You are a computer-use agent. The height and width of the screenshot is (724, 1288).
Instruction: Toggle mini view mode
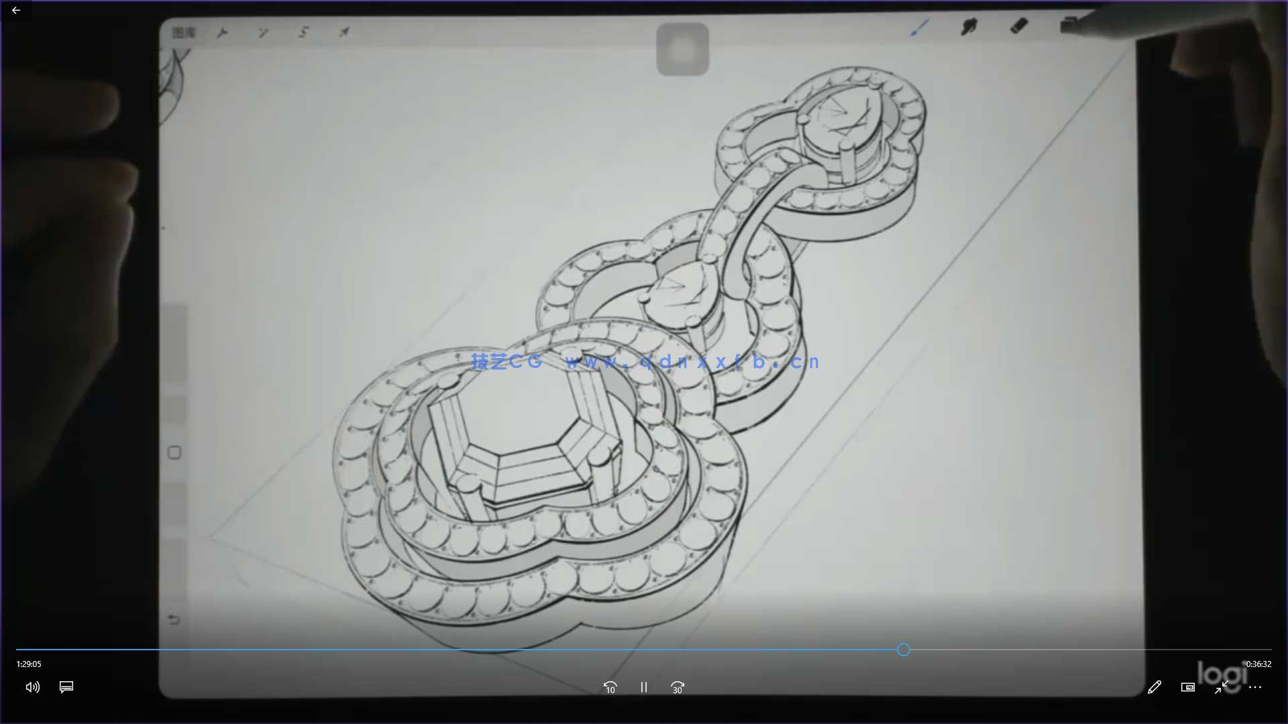pyautogui.click(x=1188, y=687)
